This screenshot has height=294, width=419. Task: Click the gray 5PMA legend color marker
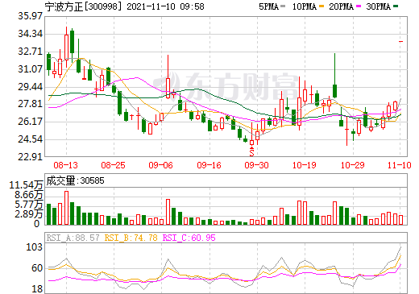[x=283, y=6]
